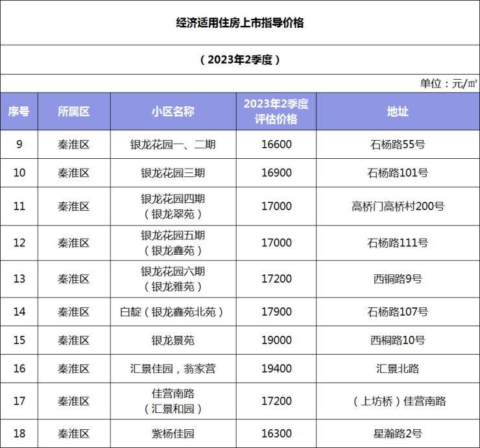Image resolution: width=480 pixels, height=448 pixels.
Task: Click the （2023年2季度） subtitle row
Action: 239,60
